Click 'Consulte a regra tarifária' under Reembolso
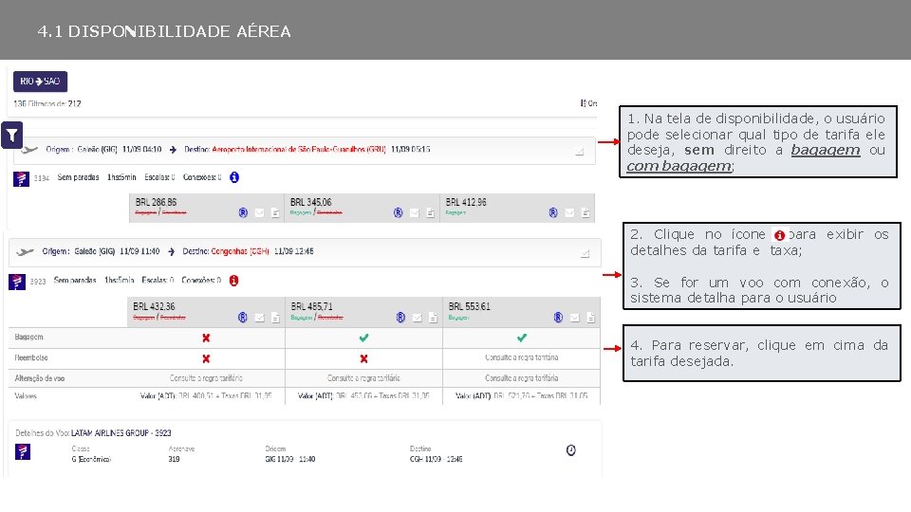This screenshot has width=911, height=512. tap(522, 357)
